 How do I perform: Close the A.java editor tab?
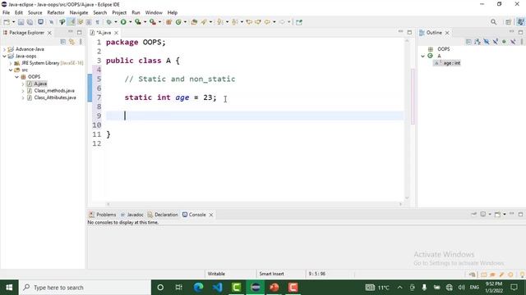116,33
